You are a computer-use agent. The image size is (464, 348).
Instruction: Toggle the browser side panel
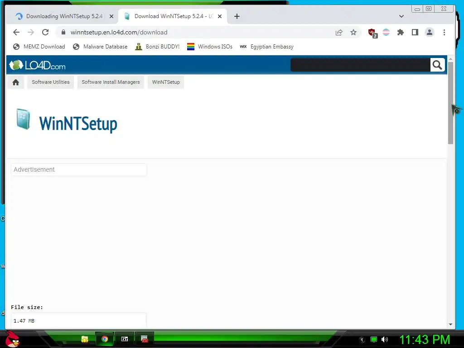point(415,32)
